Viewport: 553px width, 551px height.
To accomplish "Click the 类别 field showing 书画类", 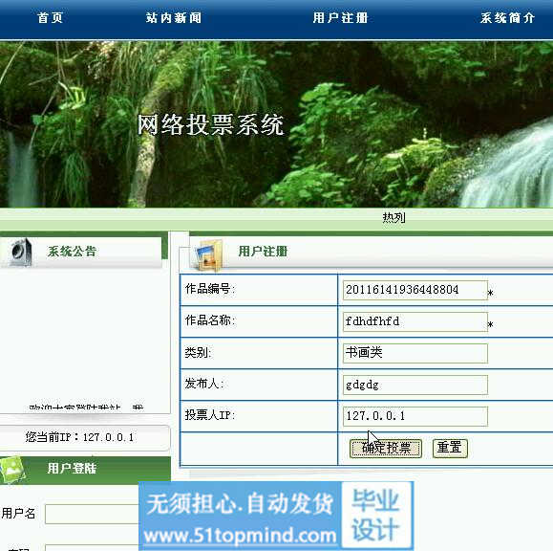I will click(415, 353).
